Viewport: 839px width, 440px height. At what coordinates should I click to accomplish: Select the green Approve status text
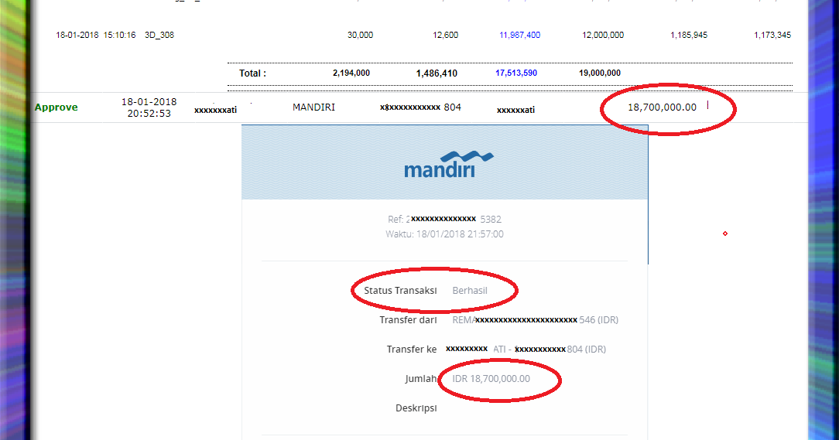(57, 107)
